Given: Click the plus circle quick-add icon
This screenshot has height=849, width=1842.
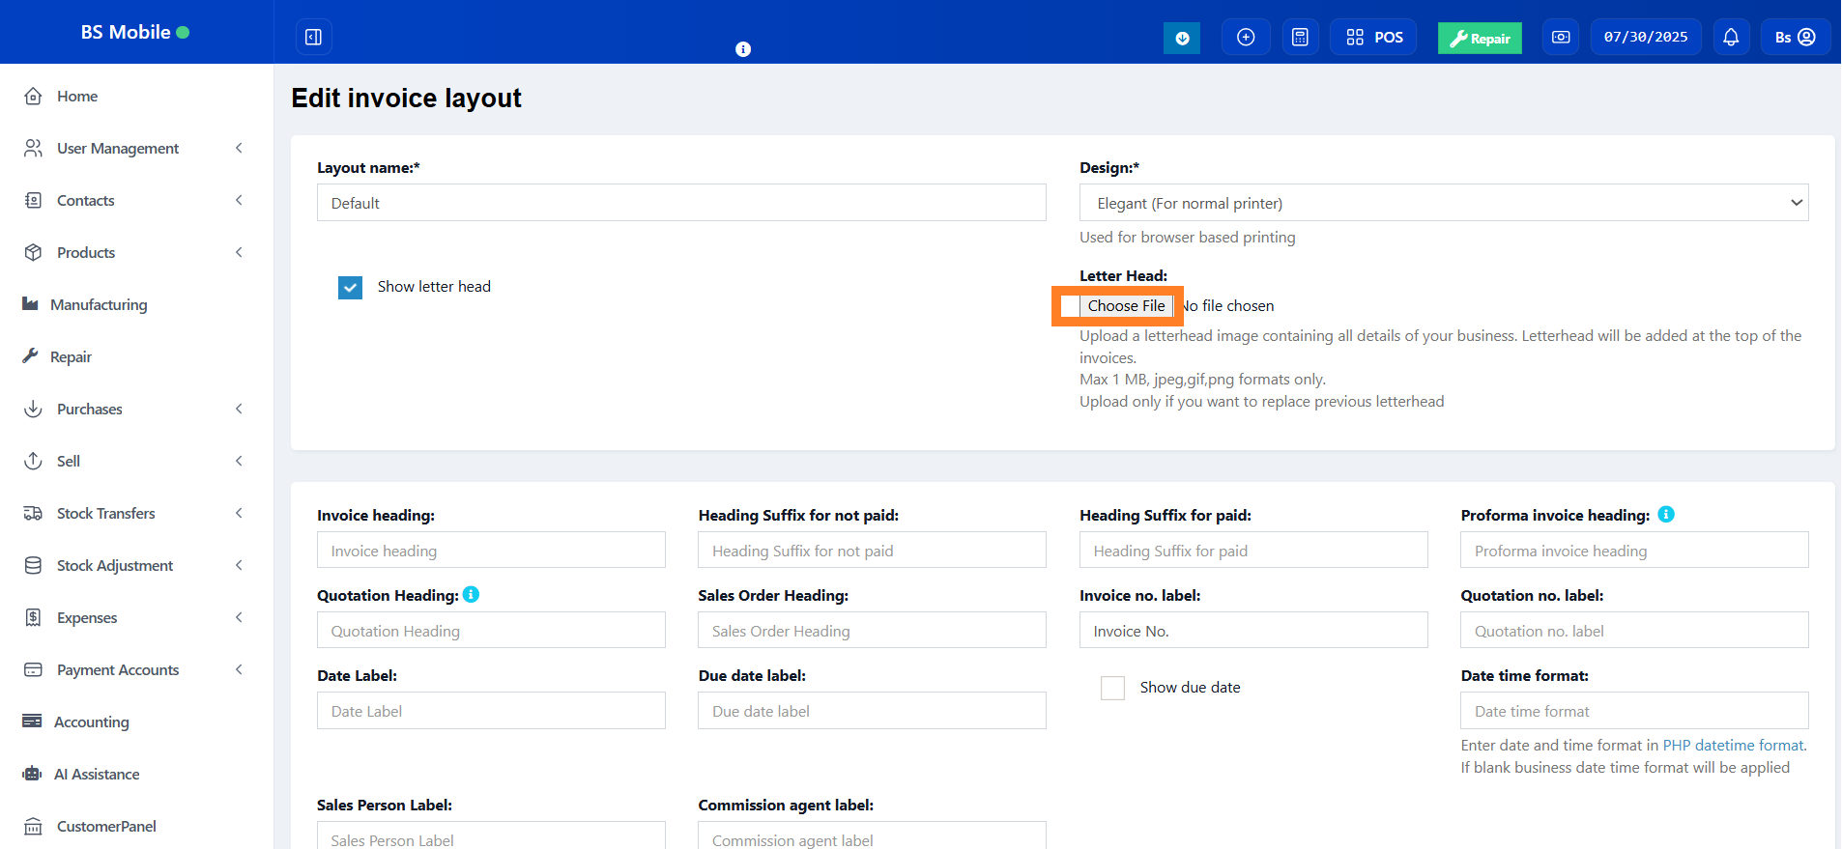Looking at the screenshot, I should [1246, 38].
